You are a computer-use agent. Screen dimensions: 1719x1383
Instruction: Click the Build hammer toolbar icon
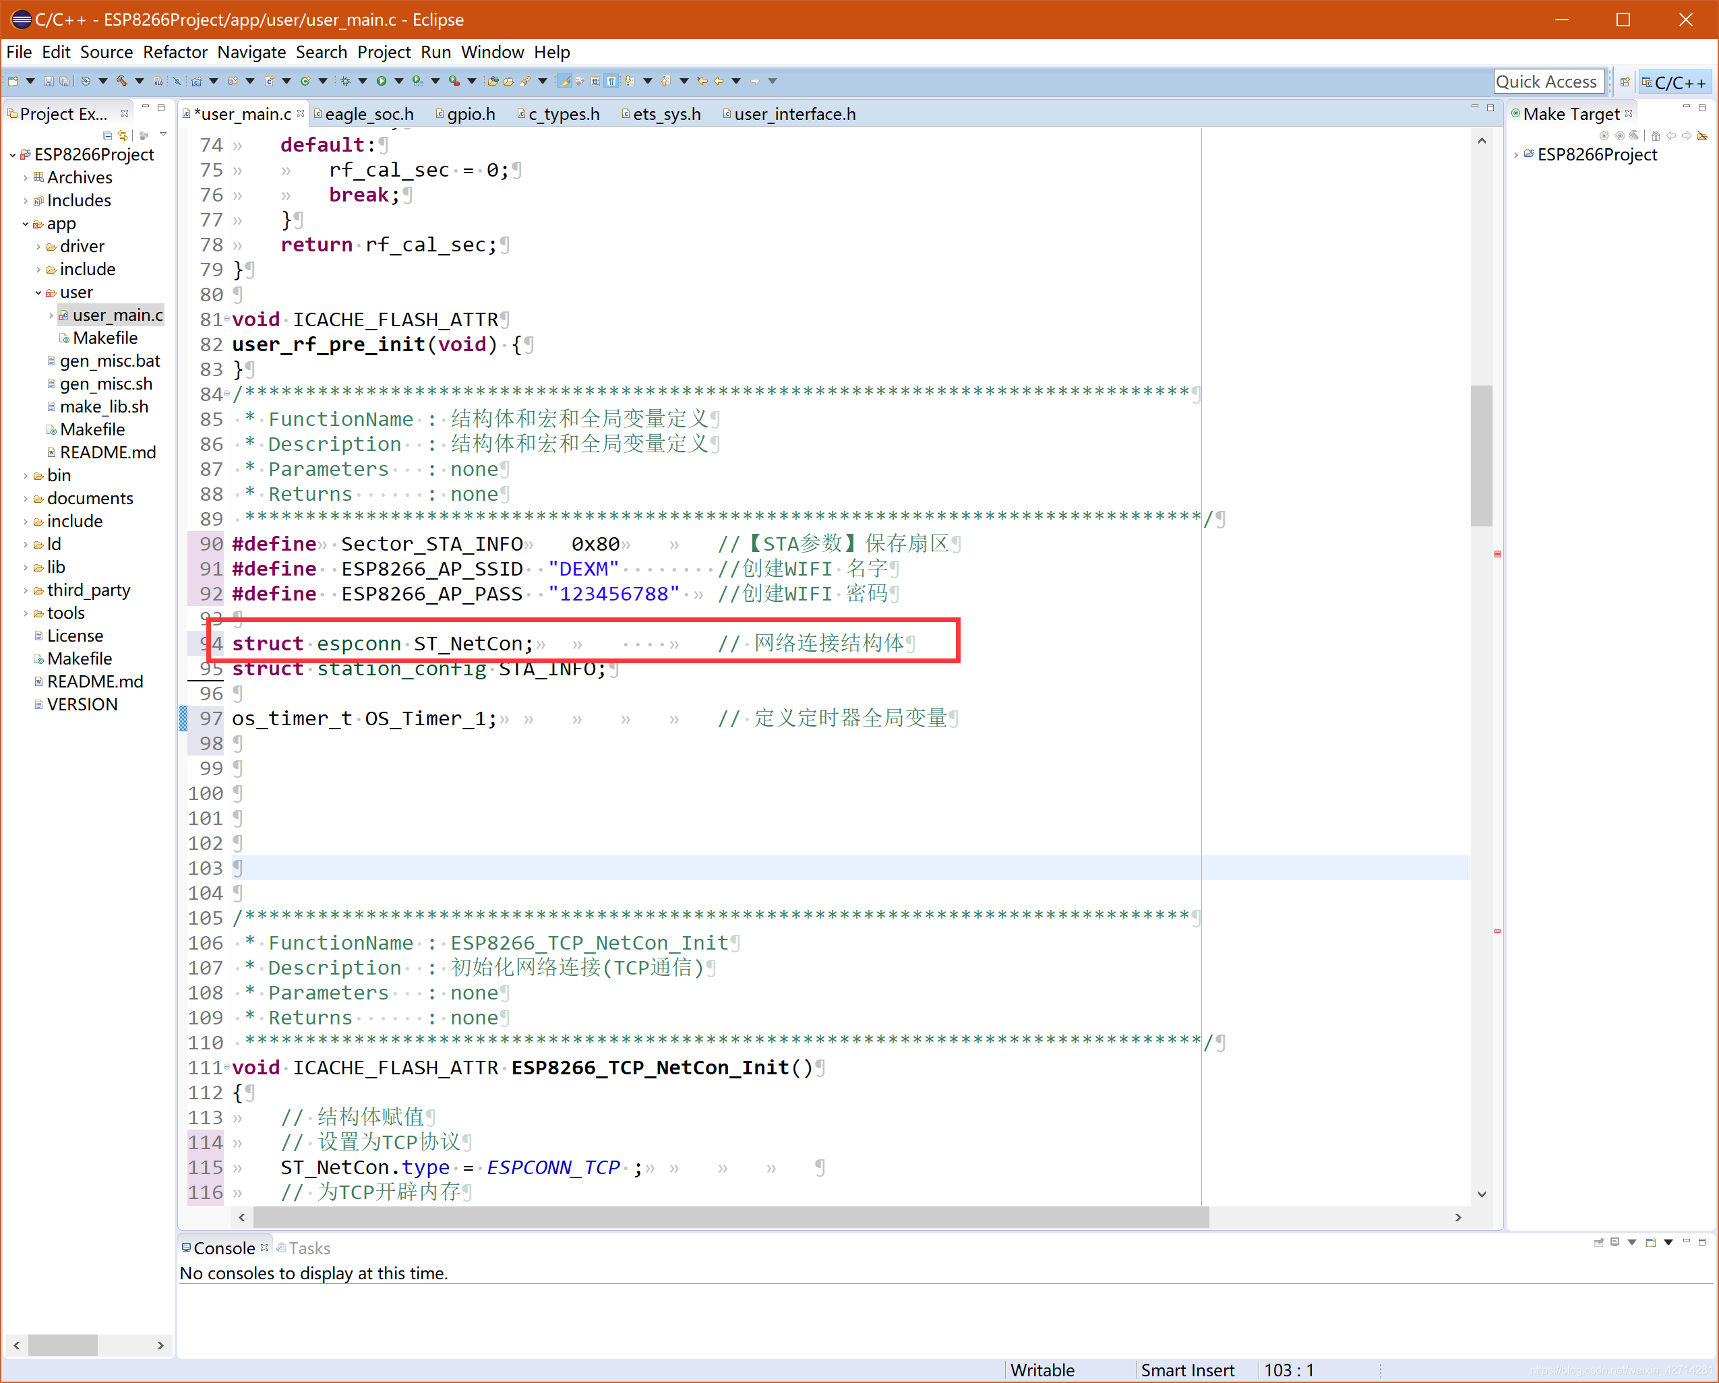[x=121, y=82]
